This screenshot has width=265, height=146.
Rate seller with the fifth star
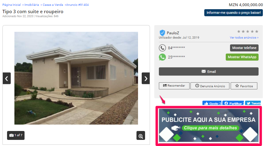point(257,31)
